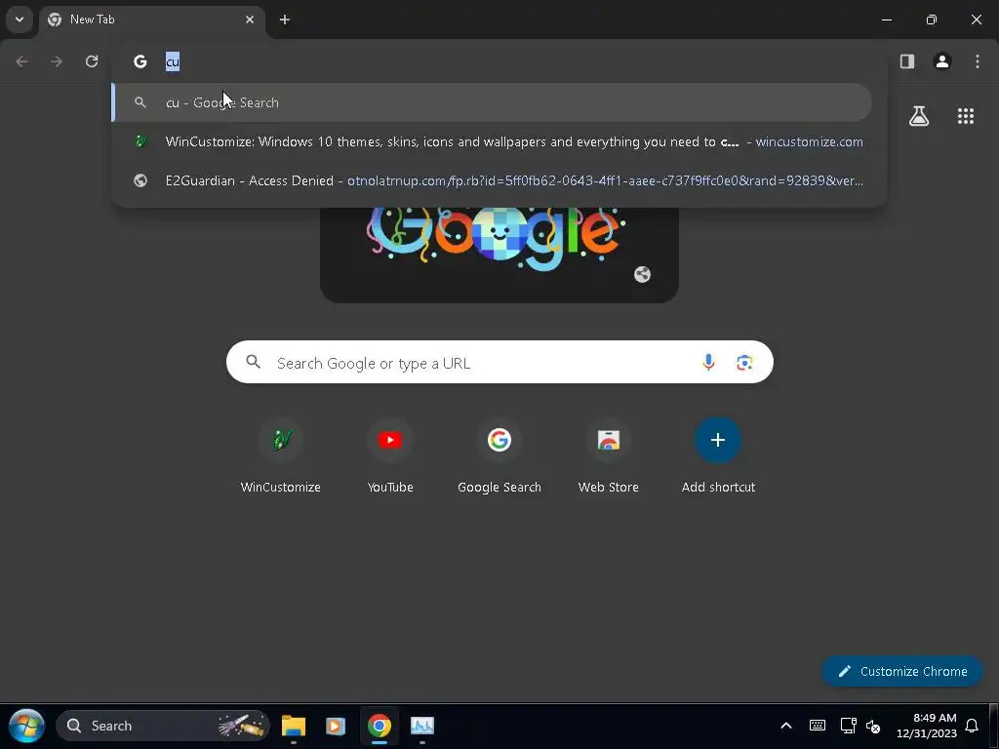This screenshot has height=749, width=999.
Task: Open the Search Labs flask icon
Action: point(919,116)
